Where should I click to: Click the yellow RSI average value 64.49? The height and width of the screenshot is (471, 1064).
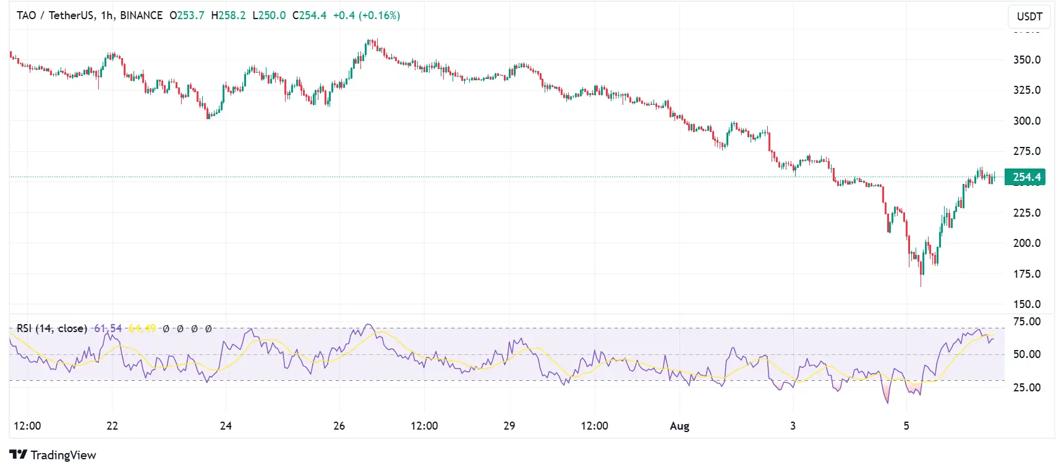click(142, 328)
